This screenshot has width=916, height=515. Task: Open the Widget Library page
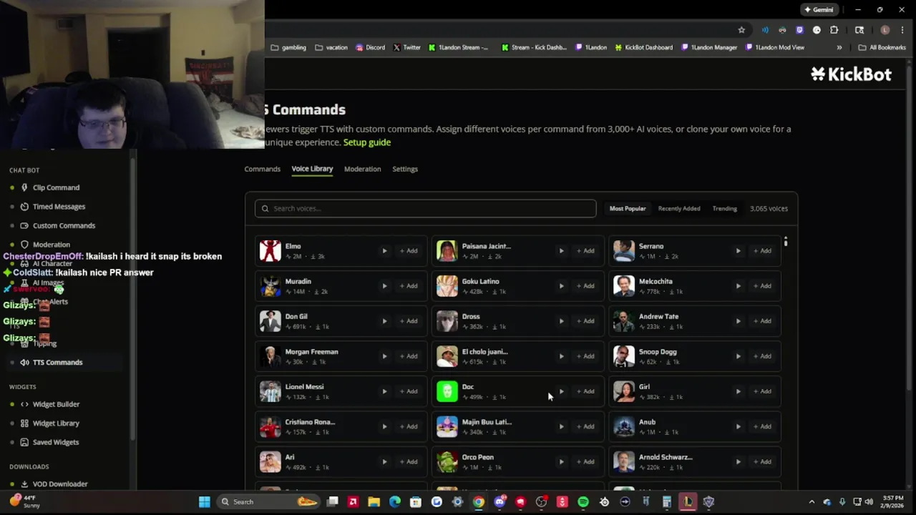(x=56, y=423)
